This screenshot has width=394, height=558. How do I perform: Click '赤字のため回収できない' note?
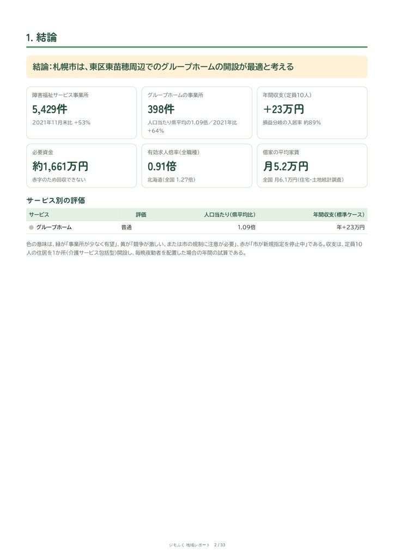point(59,180)
